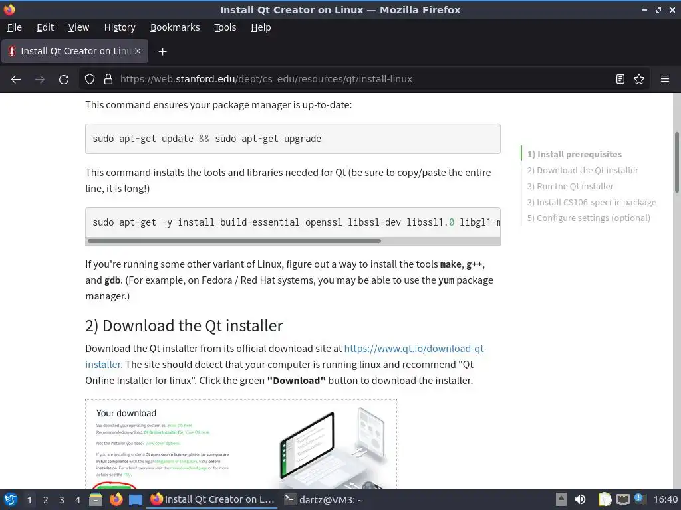Switch to workspace 1
Viewport: 681px width, 510px height.
click(x=29, y=500)
